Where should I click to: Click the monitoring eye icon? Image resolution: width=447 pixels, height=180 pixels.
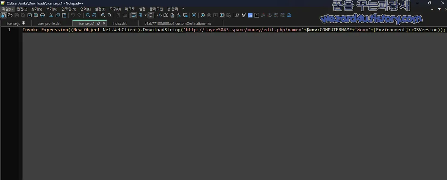click(x=194, y=15)
